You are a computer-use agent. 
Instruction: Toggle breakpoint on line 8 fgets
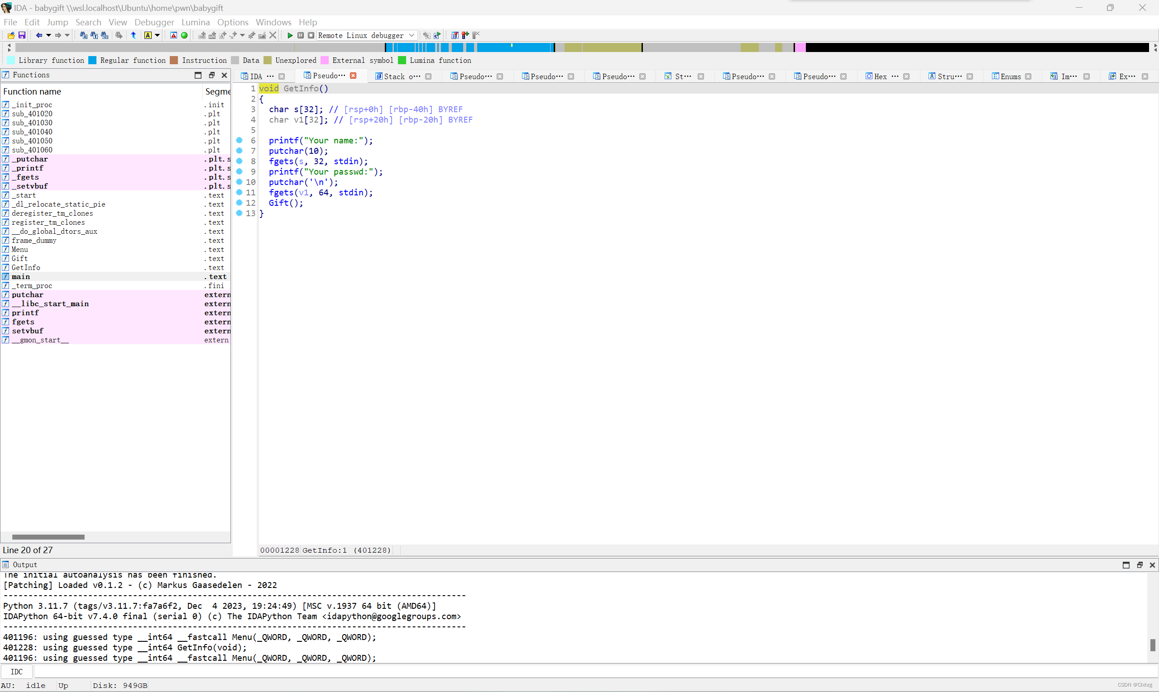pyautogui.click(x=239, y=161)
